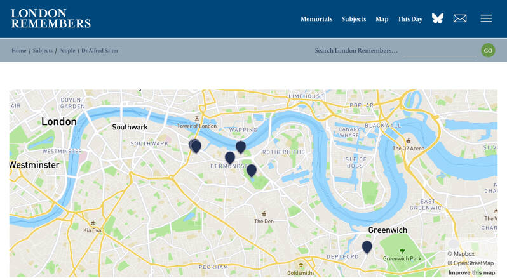
Task: Click the Limehouse map label
Action: click(306, 96)
